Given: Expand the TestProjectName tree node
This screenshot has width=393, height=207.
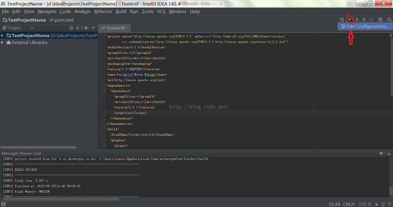Looking at the screenshot, I should pyautogui.click(x=3, y=36).
